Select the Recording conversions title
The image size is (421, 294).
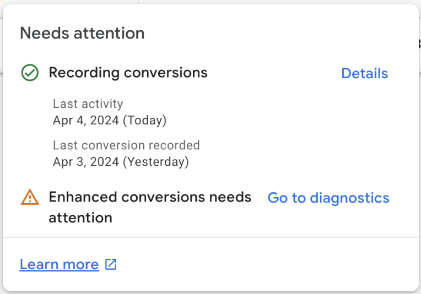coord(128,73)
